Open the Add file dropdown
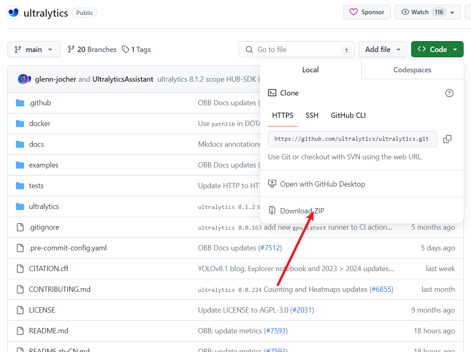The width and height of the screenshot is (471, 352). coord(383,50)
